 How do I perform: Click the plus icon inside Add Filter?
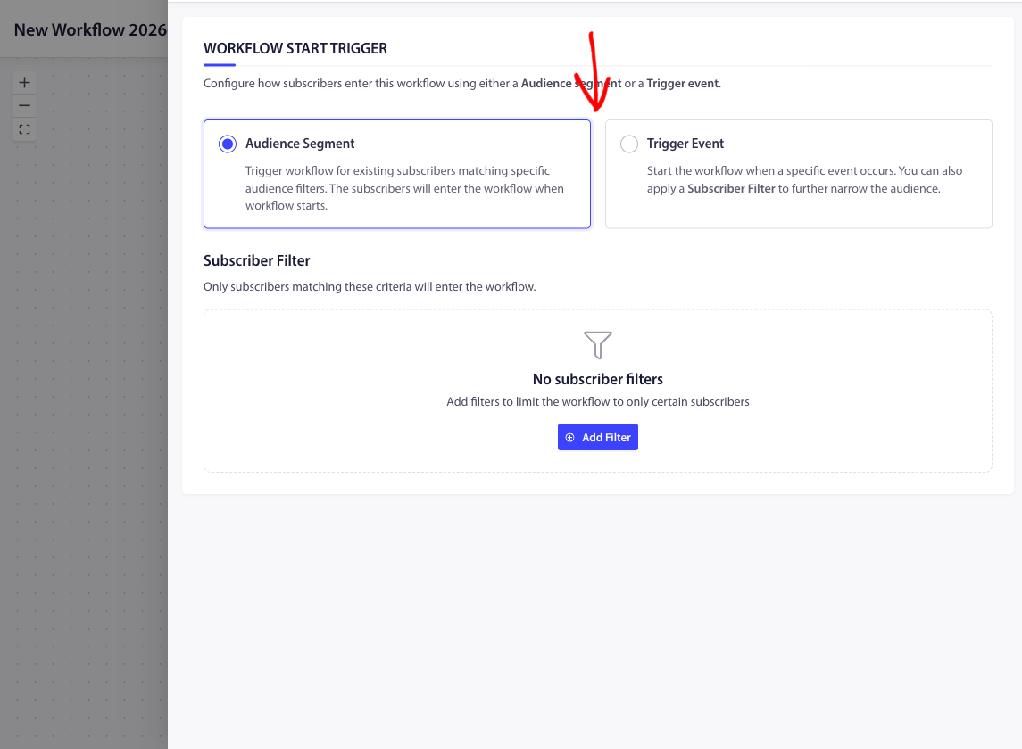pyautogui.click(x=570, y=438)
